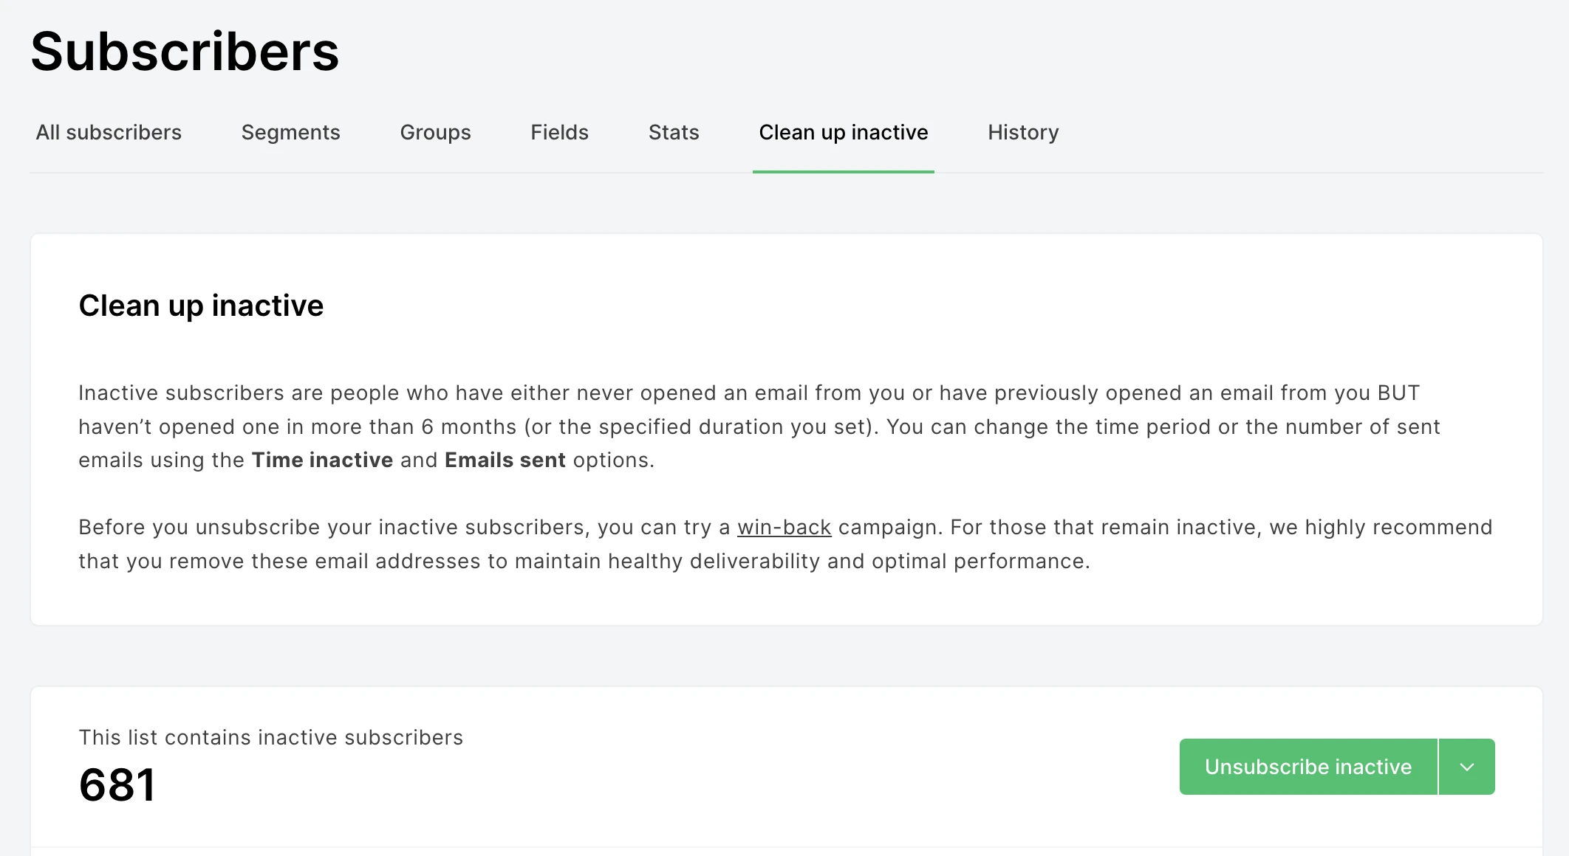Click the Subscribers page title
Viewport: 1569px width, 856px height.
[x=185, y=52]
